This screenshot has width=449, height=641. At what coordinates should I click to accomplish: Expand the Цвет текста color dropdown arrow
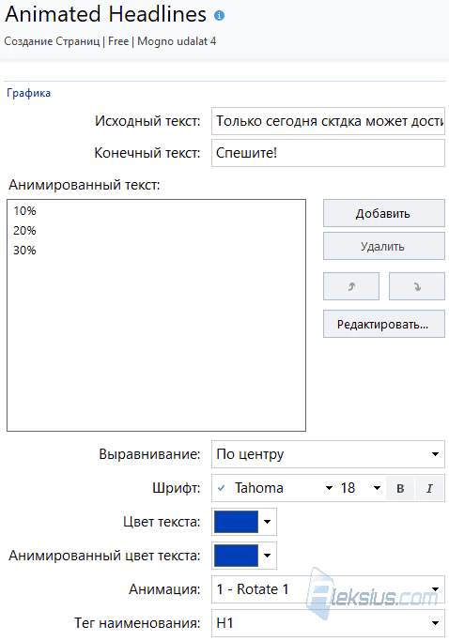[x=268, y=522]
